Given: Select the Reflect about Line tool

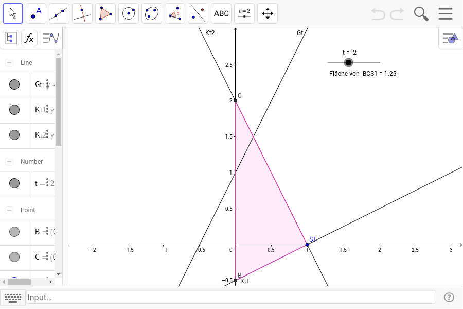Looking at the screenshot, I should (198, 13).
